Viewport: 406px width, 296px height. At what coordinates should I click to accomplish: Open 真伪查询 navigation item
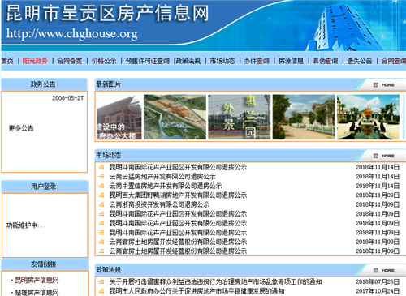pos(326,61)
